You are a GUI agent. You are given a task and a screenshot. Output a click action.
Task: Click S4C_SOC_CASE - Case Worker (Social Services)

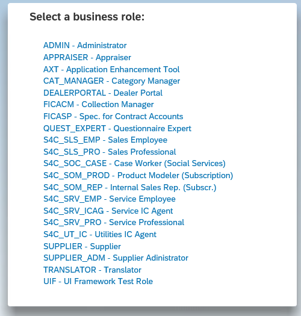[134, 164]
